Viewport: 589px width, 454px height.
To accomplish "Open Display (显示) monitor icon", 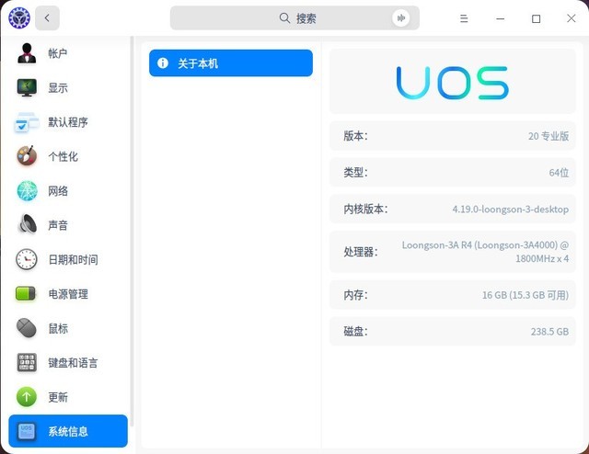I will [x=27, y=88].
